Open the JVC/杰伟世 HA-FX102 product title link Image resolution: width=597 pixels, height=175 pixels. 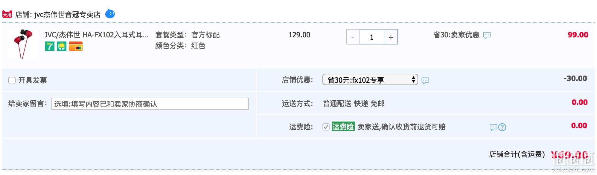coord(96,35)
